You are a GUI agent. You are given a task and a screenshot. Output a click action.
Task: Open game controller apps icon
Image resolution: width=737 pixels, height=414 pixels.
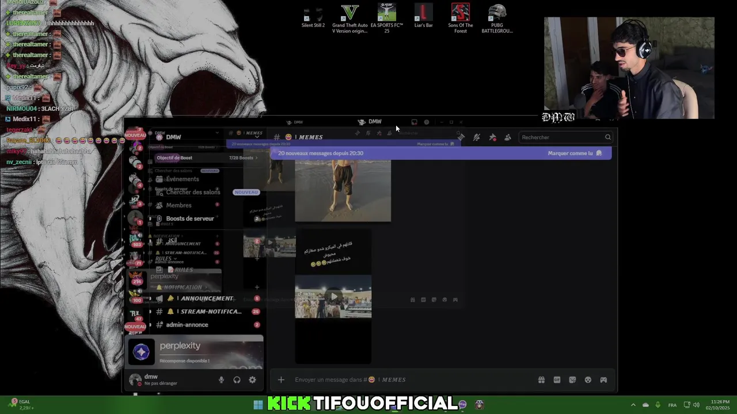[x=603, y=379]
